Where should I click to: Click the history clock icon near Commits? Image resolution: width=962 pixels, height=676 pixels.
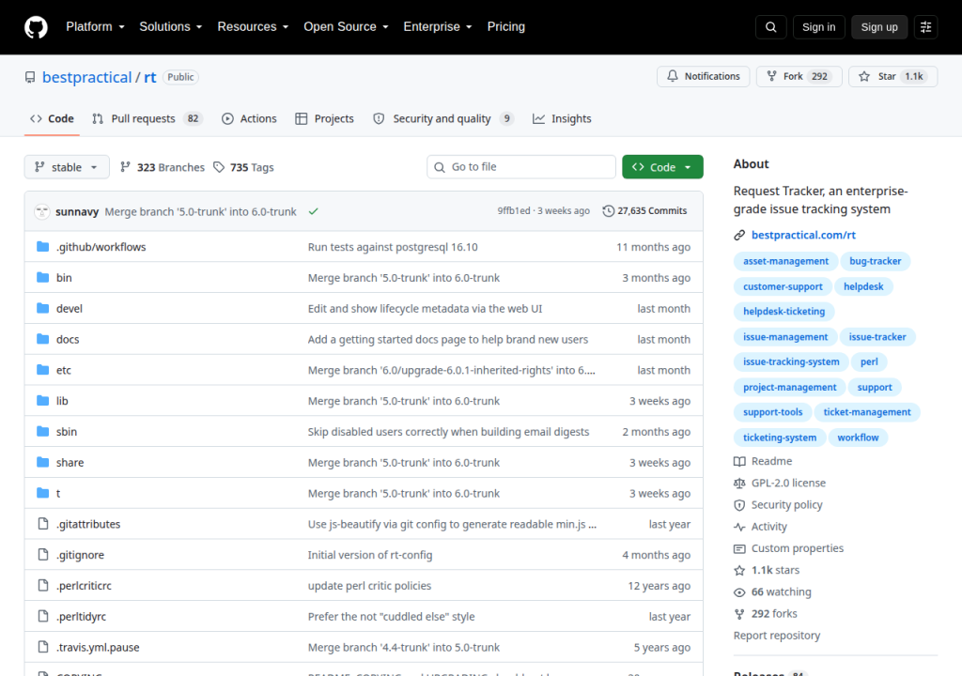click(x=608, y=211)
